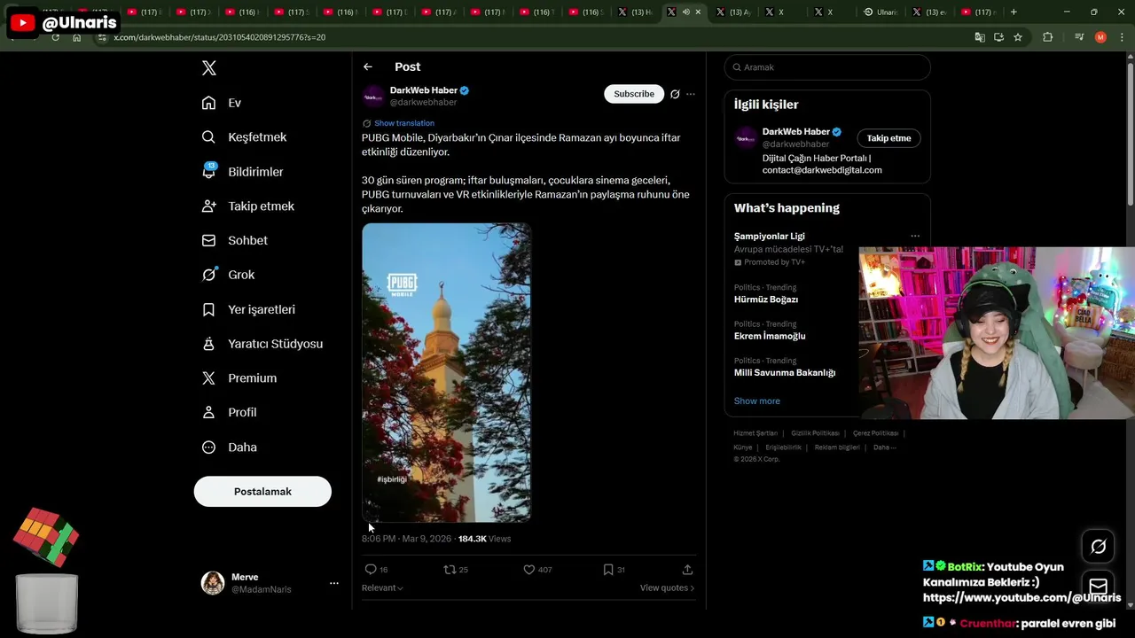Click Show more under What's happening

point(757,401)
